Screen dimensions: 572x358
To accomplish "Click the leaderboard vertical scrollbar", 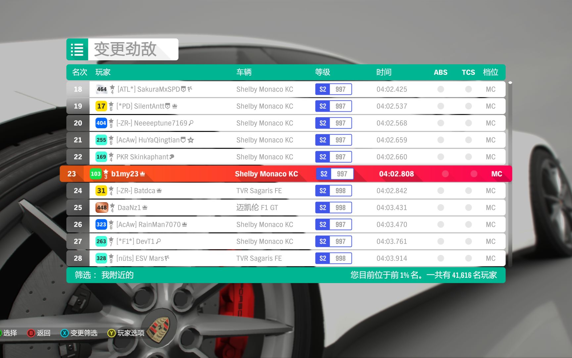I will coord(510,174).
